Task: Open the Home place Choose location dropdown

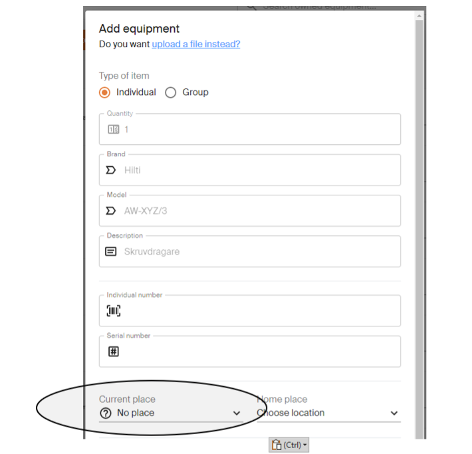Action: coord(328,413)
